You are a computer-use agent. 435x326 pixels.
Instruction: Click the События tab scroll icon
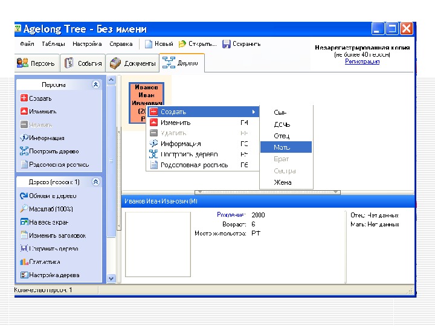click(69, 63)
